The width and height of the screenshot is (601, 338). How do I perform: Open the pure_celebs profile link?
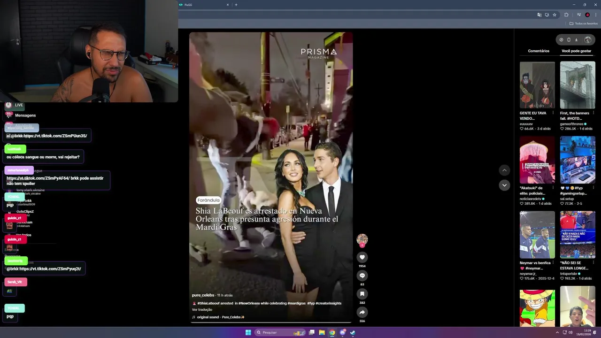pyautogui.click(x=203, y=295)
